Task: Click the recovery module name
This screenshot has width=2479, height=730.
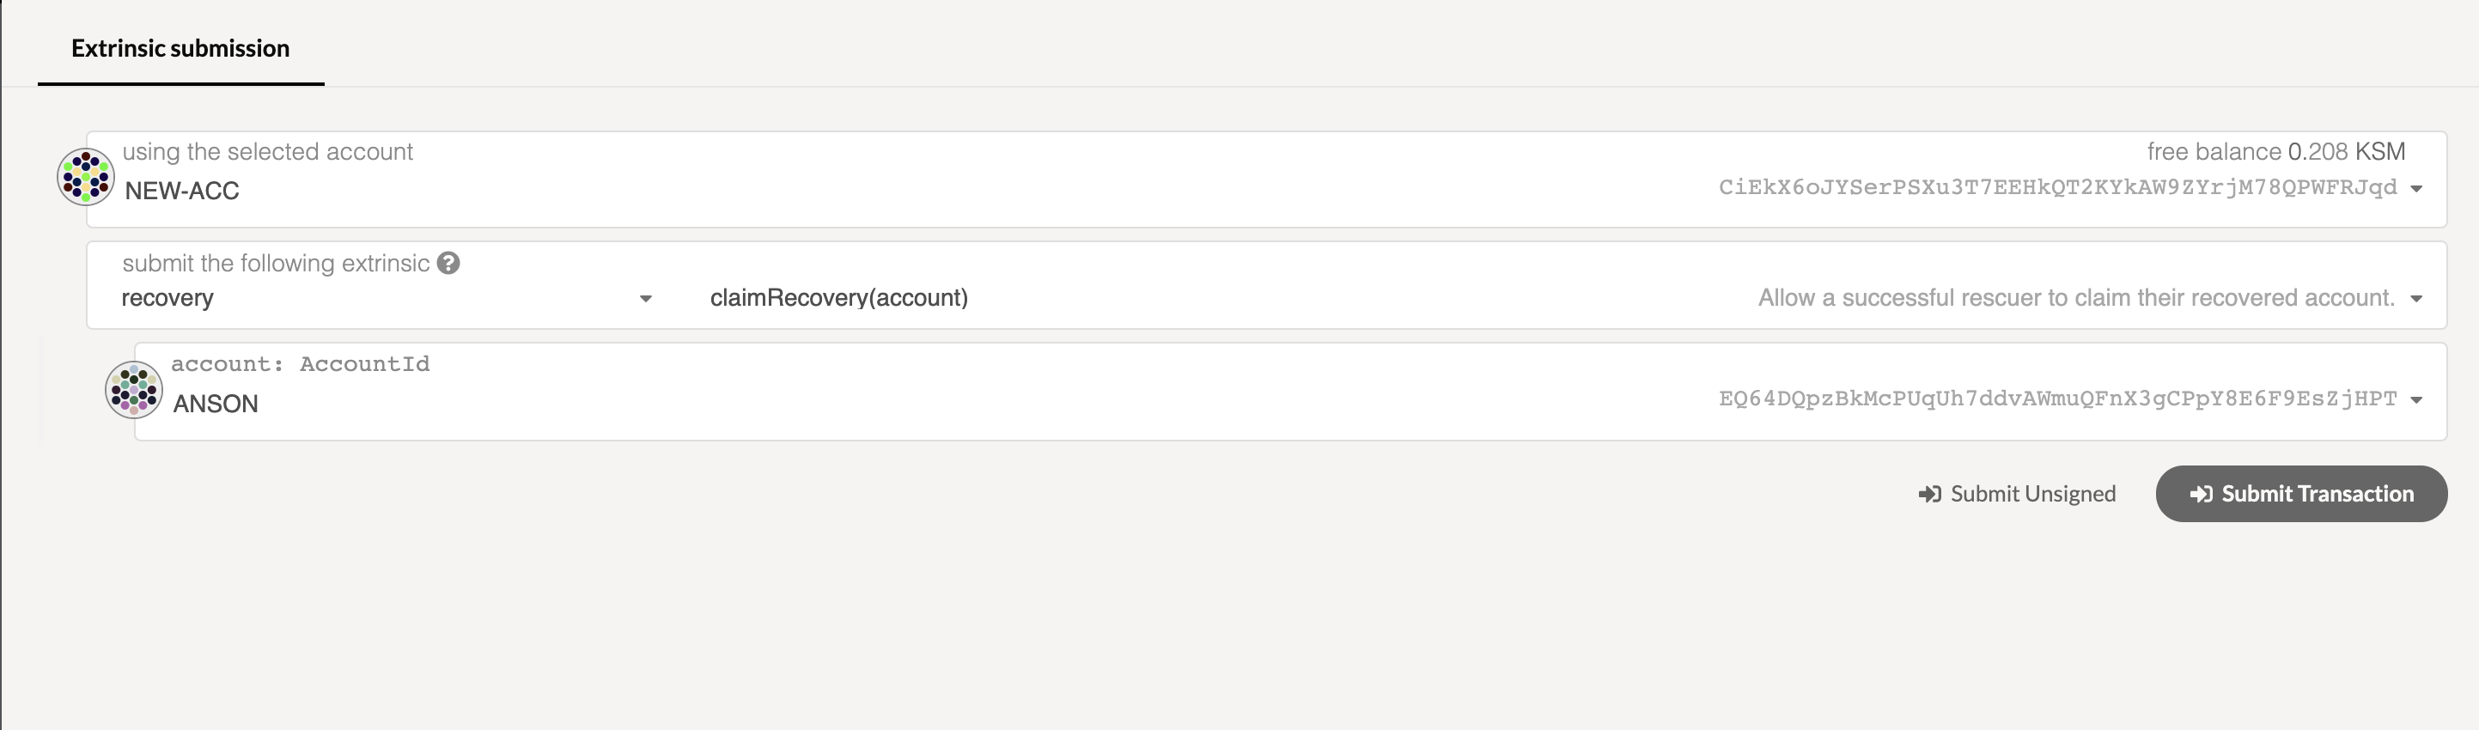Action: click(x=167, y=298)
